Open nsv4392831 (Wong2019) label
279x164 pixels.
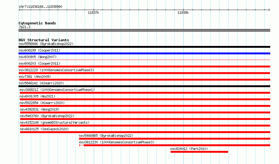coord(39,109)
